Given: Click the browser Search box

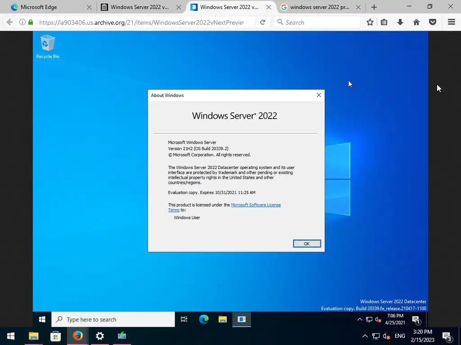Looking at the screenshot, I should (x=317, y=22).
